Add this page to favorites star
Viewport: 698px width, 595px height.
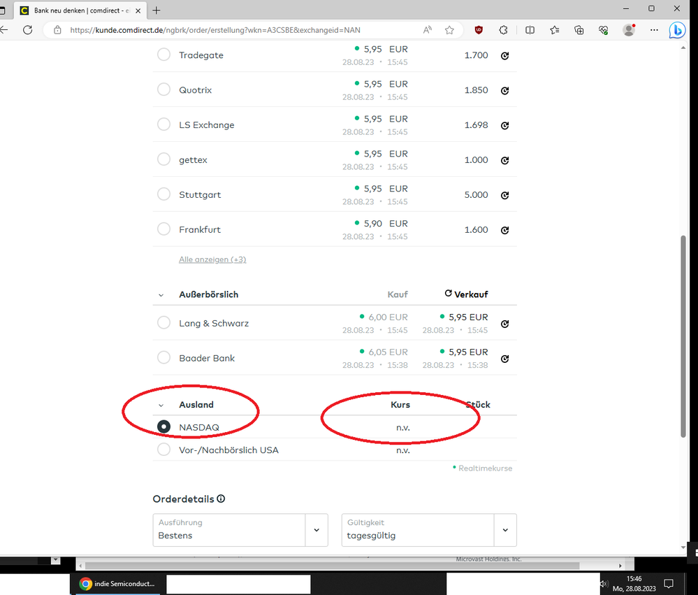pos(449,30)
